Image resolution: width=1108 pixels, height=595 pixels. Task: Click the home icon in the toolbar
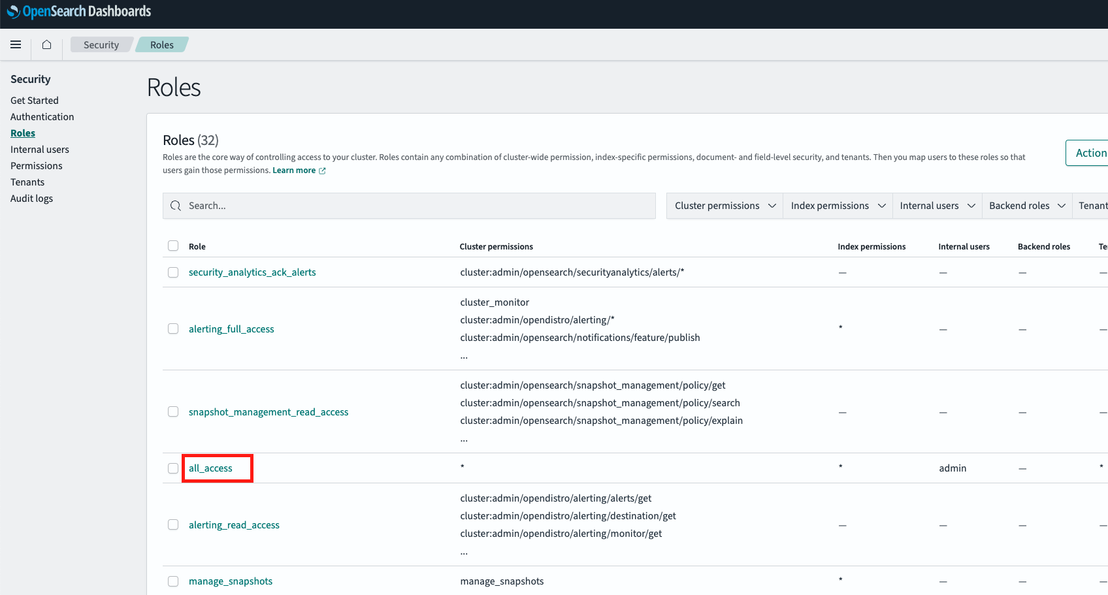46,44
